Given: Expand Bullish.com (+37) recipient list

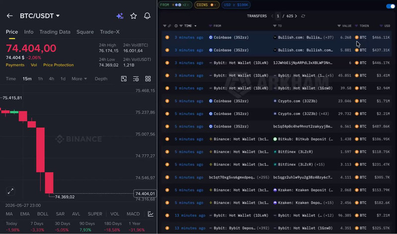Looking at the screenshot, I should pos(329,38).
